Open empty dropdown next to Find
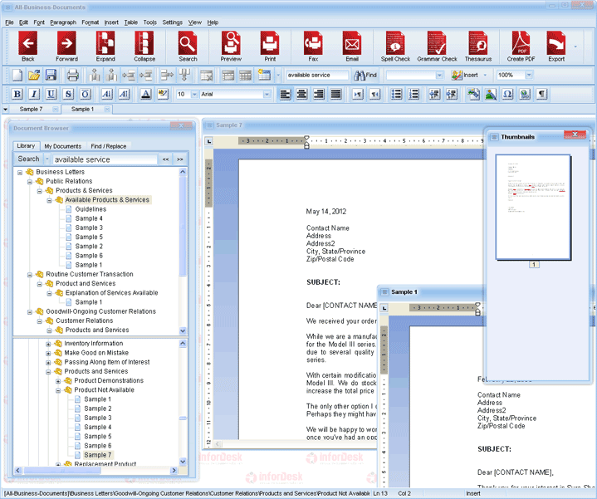Screen dimensions: 597x499 [x=439, y=76]
